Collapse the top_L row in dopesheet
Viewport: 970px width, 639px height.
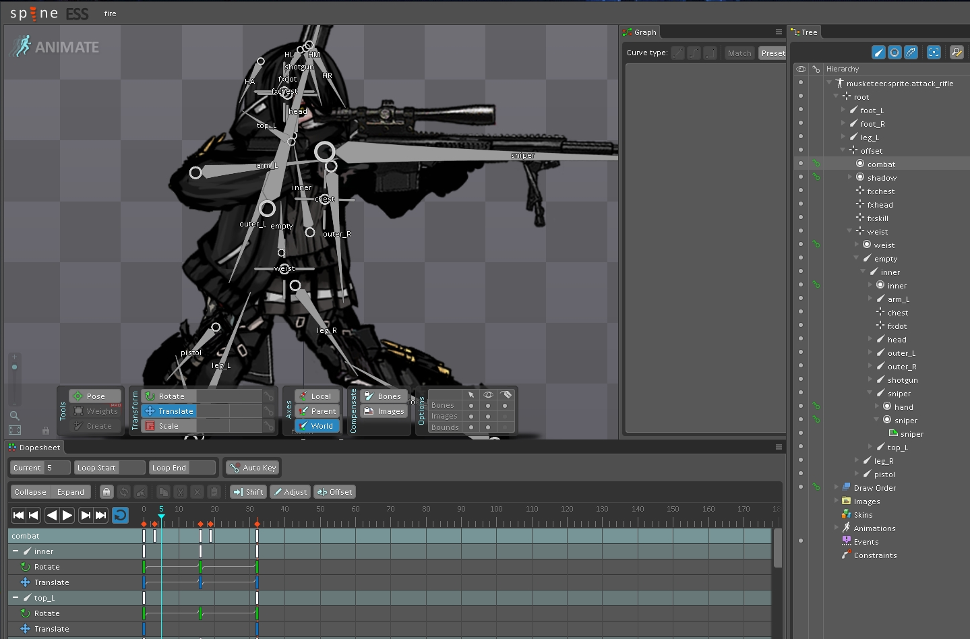16,598
